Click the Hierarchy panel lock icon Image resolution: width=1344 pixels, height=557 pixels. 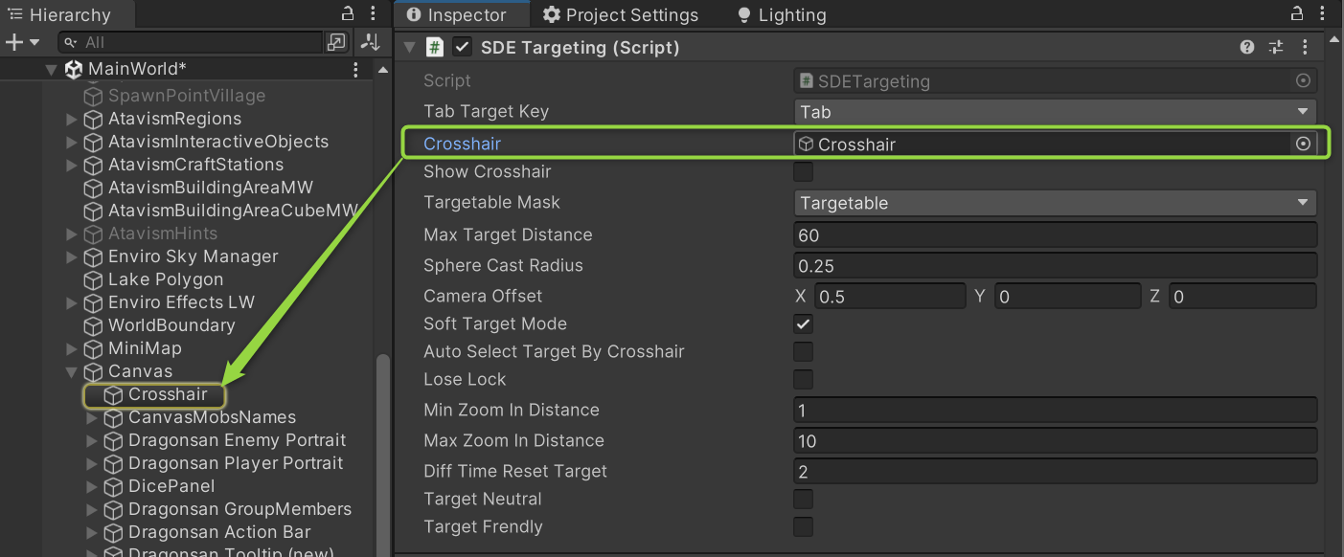(x=348, y=14)
